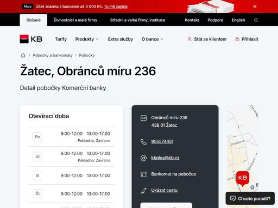
Task: Switch to Střední a velké firmy, instituce
Action: coord(137,20)
